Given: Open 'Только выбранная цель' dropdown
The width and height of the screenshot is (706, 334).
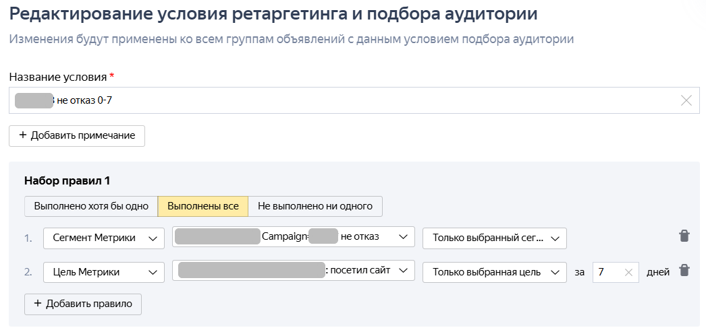Looking at the screenshot, I should [x=495, y=272].
